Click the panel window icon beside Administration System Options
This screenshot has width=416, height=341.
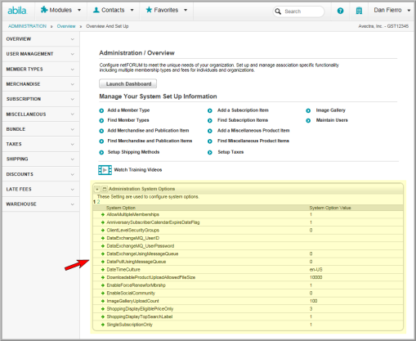(x=105, y=189)
